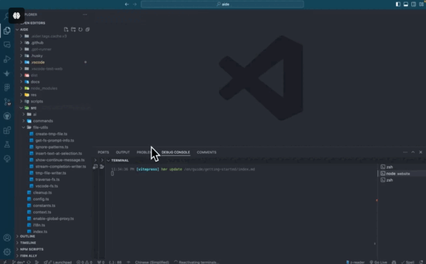Refresh the AIDE explorer tree
The image size is (426, 264).
(80, 30)
